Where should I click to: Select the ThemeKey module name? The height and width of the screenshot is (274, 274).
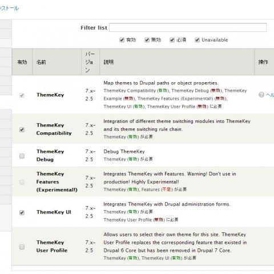click(x=50, y=95)
